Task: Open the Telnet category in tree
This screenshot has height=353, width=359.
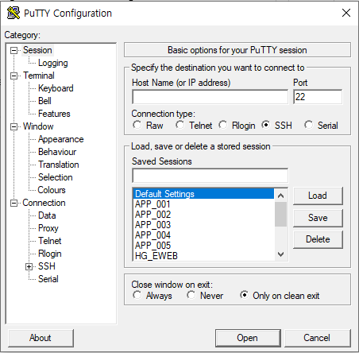Action: coord(49,241)
